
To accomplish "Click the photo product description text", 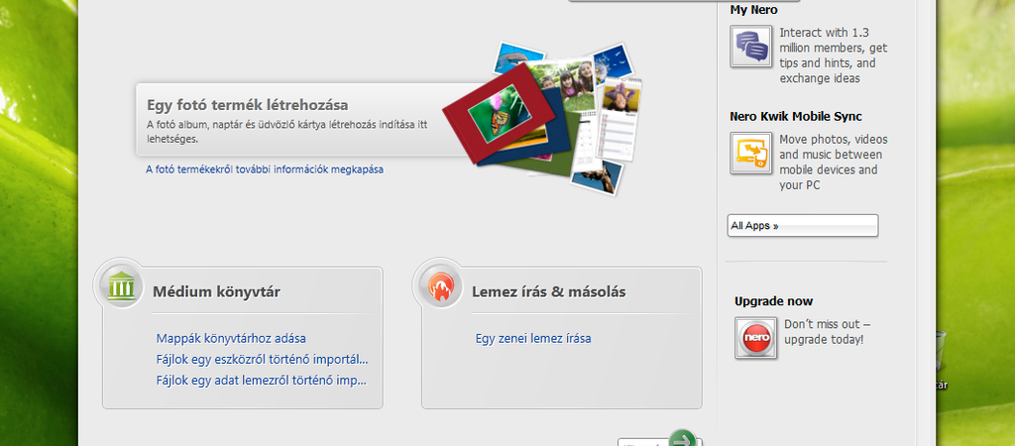I will click(287, 132).
